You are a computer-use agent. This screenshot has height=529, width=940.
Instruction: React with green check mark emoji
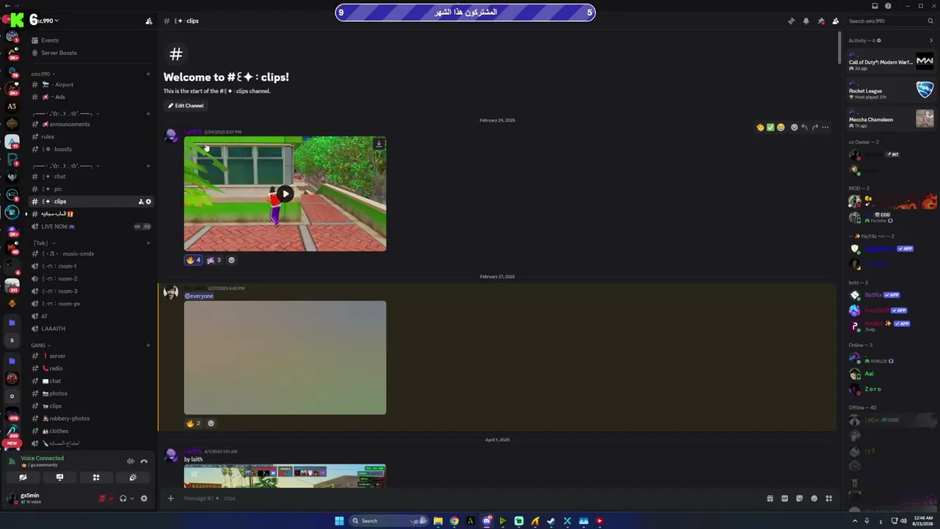point(770,127)
